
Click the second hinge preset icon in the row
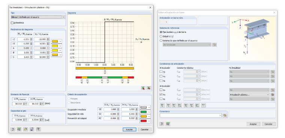[x=169, y=105]
